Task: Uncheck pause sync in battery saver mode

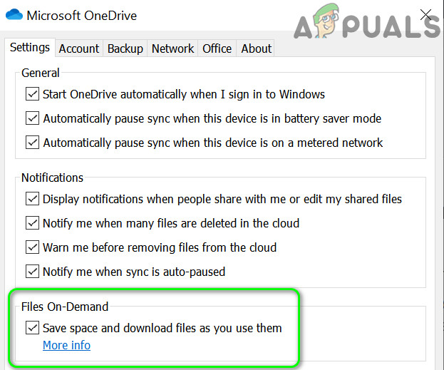Action: point(32,118)
